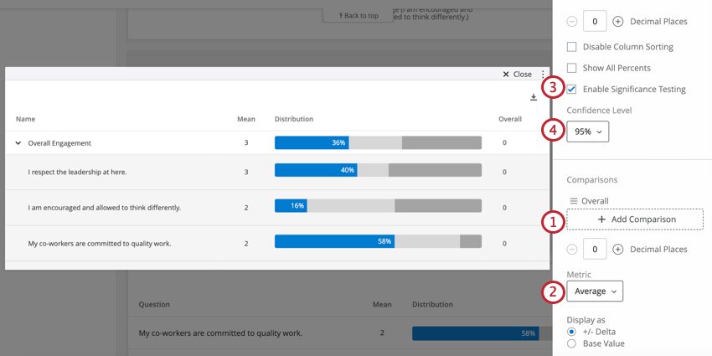Click the drag handle icon next to Overall

pos(574,201)
